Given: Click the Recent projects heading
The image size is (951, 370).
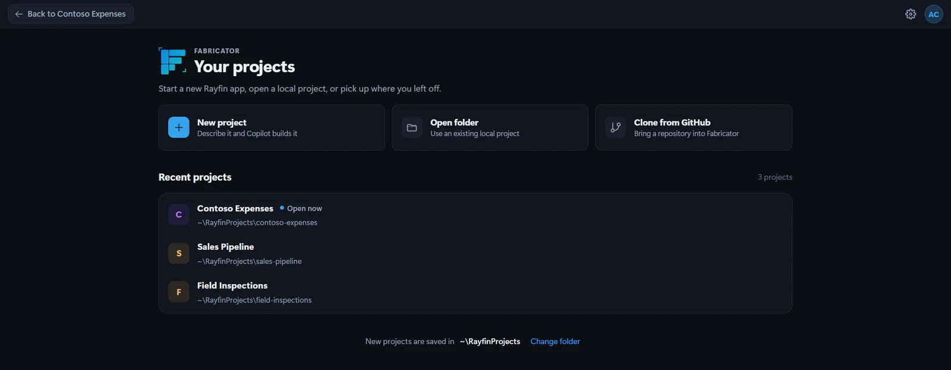Looking at the screenshot, I should [195, 177].
